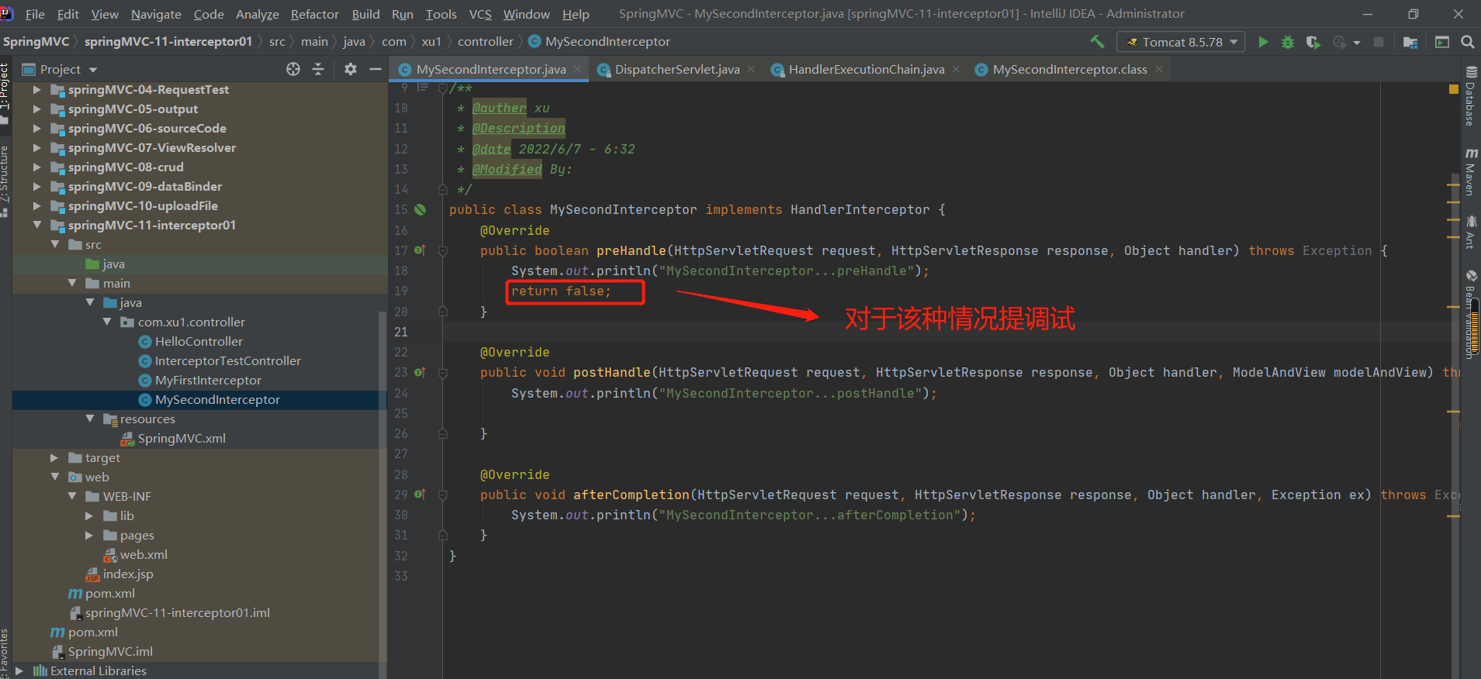Open the Project view selector dropdown
The height and width of the screenshot is (679, 1481).
coord(61,69)
